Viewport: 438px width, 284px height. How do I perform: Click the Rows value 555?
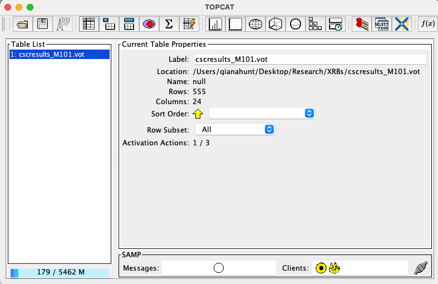coord(199,92)
